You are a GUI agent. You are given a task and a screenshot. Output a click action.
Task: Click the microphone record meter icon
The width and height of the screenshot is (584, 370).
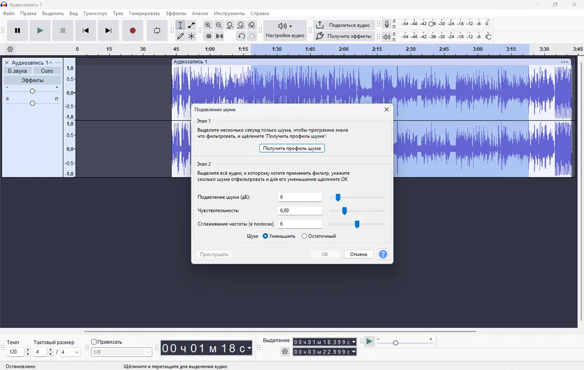(387, 25)
